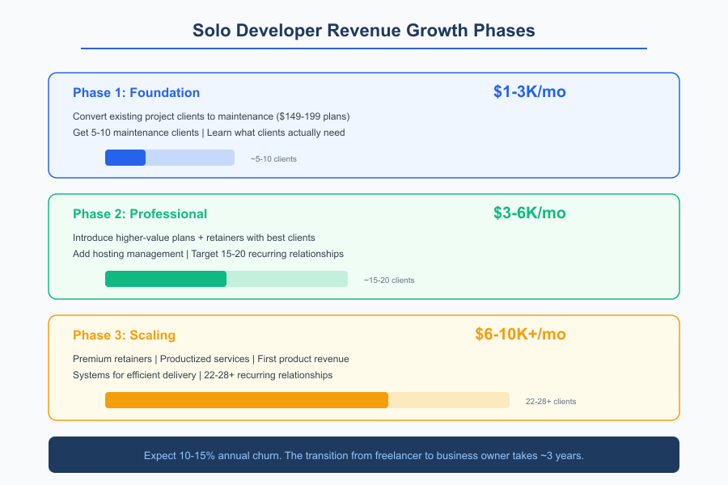The height and width of the screenshot is (485, 728).
Task: Select the ~15-20 clients label
Action: tap(388, 280)
